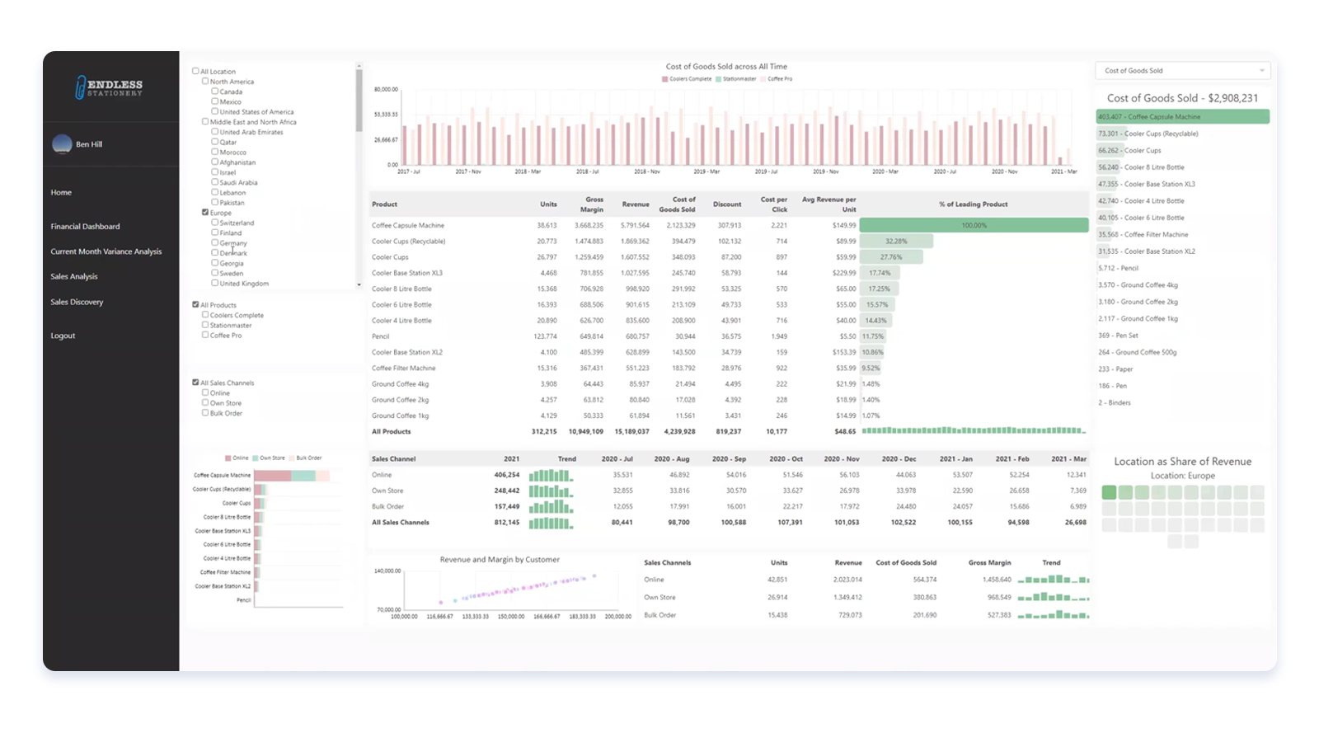Select Current Month Variance Analysis

(x=107, y=251)
